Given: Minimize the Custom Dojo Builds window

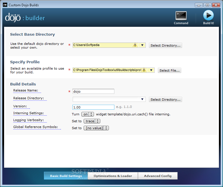Looking at the screenshot, I should 199,5.
